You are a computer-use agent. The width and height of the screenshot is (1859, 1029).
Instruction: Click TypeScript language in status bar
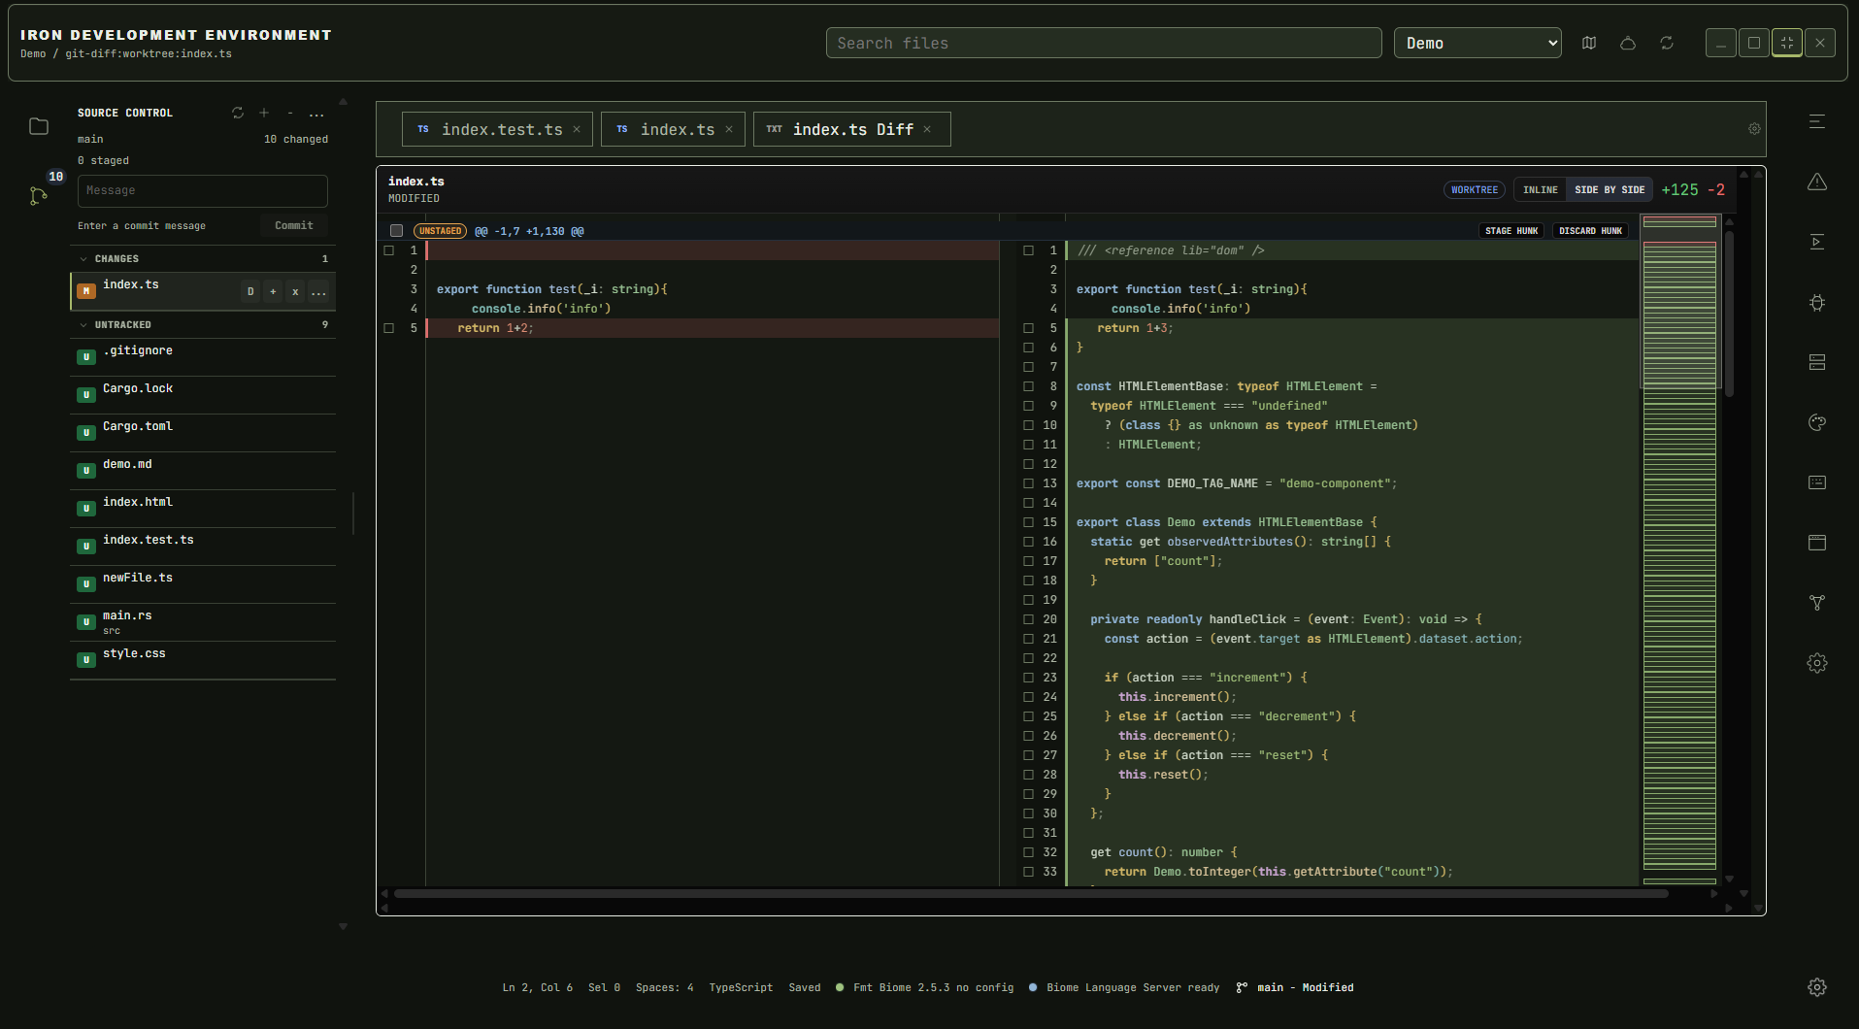pyautogui.click(x=741, y=987)
